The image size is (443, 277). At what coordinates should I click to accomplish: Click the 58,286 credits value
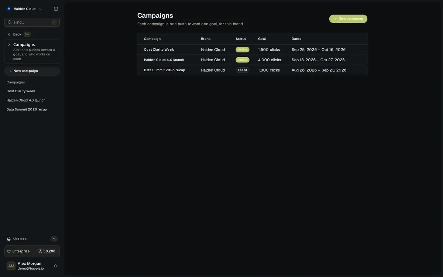(49, 251)
